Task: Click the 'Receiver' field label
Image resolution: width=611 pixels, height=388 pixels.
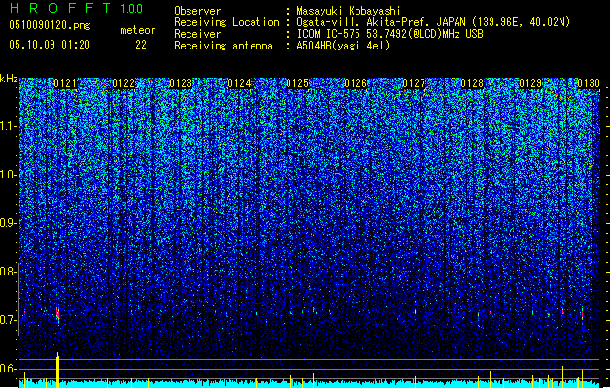Action: [x=197, y=34]
